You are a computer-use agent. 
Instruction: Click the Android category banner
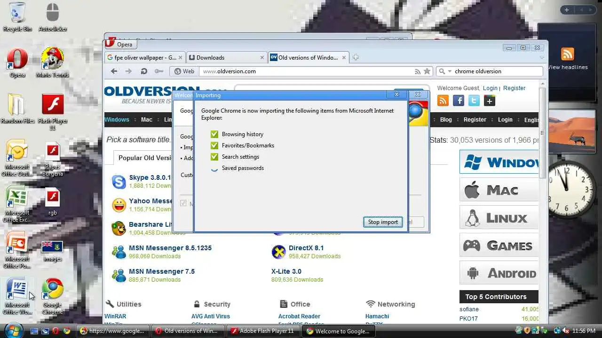click(x=499, y=273)
